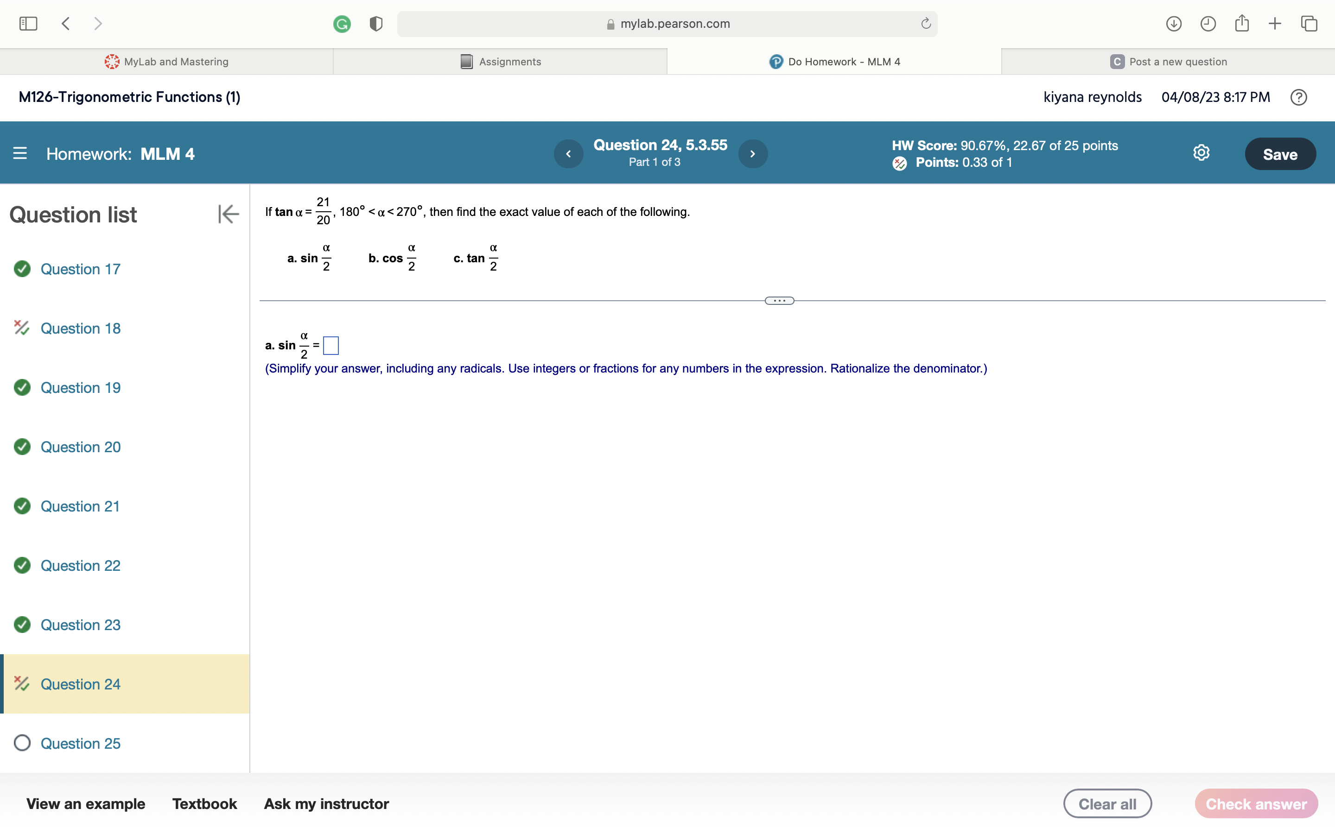The image size is (1335, 834).
Task: Click the green check icon for Question 21
Action: (22, 506)
